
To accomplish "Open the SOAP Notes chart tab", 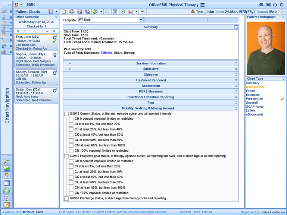I will click(255, 107).
